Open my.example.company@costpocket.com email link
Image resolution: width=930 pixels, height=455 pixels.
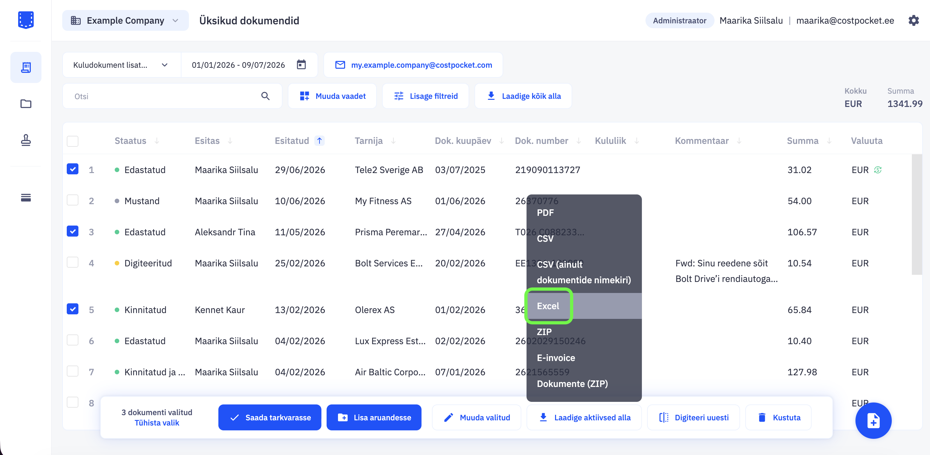pos(413,64)
